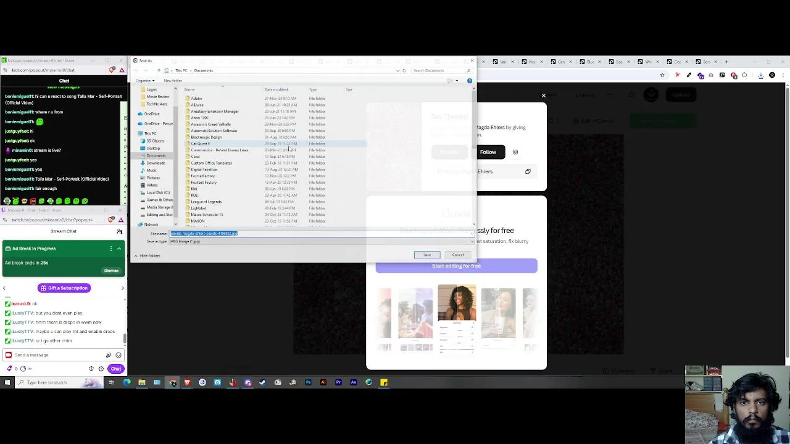This screenshot has width=790, height=444.
Task: Select the League of Legends folder
Action: coord(206,202)
